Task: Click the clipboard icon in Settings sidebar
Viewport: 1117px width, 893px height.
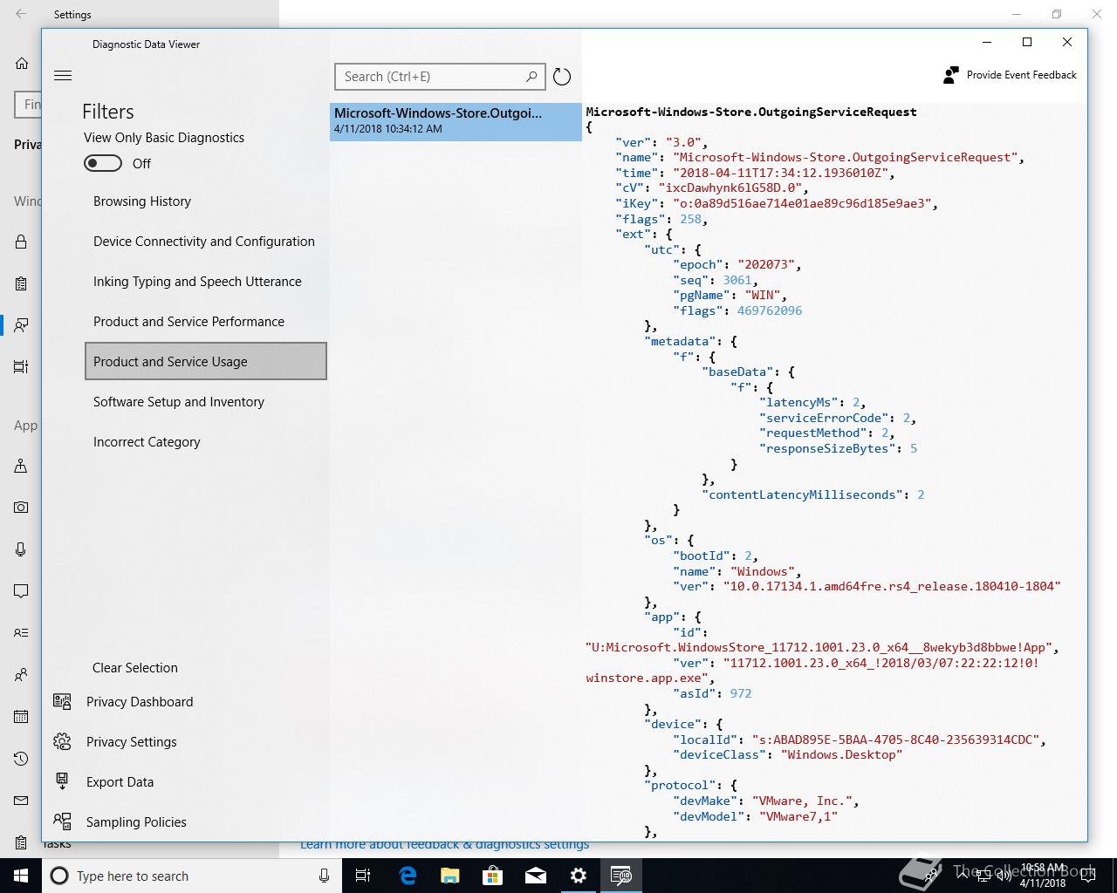Action: tap(21, 283)
